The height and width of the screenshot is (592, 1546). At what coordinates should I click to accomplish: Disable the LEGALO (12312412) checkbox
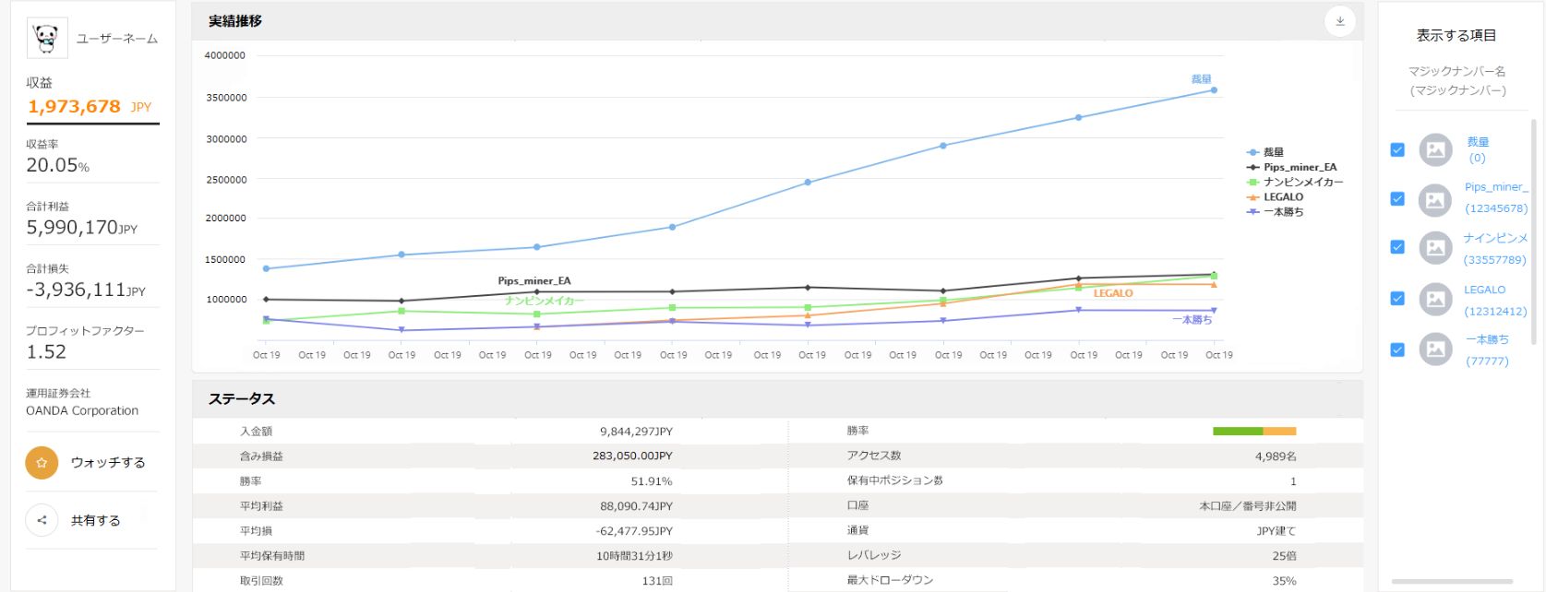[1397, 299]
